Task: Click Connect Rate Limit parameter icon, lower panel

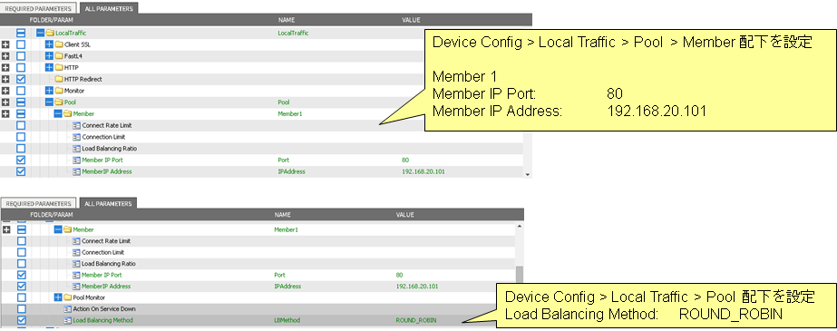Action: point(76,241)
